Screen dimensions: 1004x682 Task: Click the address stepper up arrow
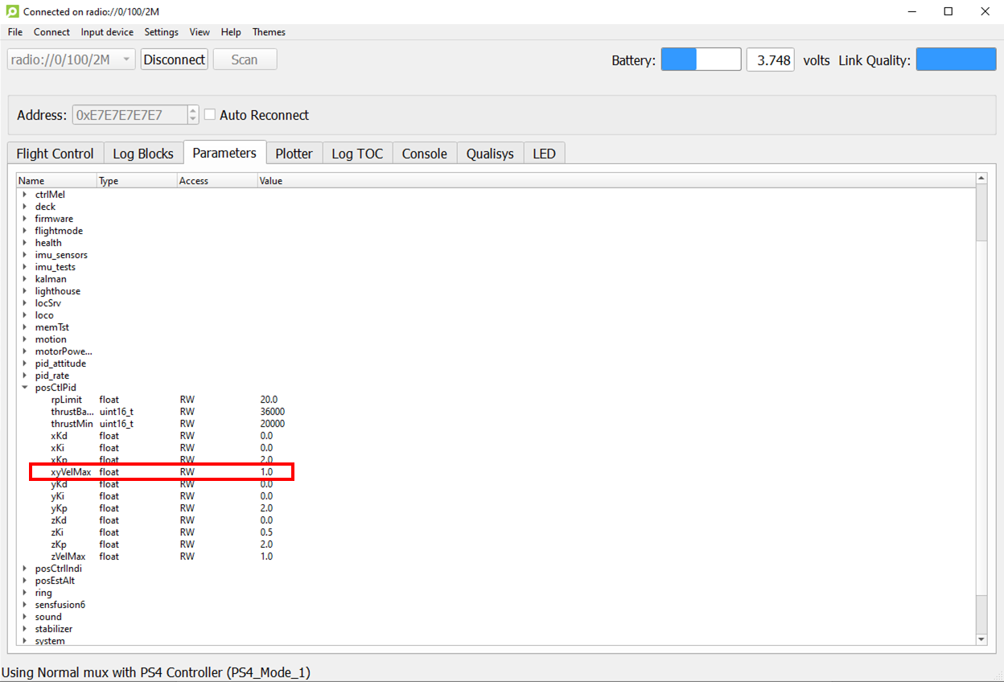(x=192, y=111)
